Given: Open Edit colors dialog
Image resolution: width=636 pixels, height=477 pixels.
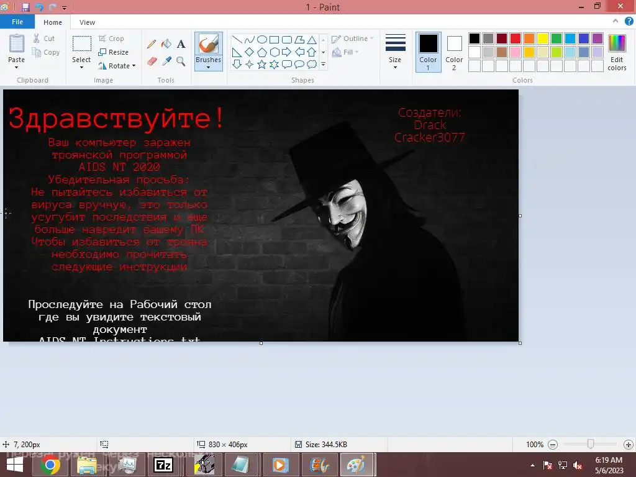Looking at the screenshot, I should pos(617,53).
